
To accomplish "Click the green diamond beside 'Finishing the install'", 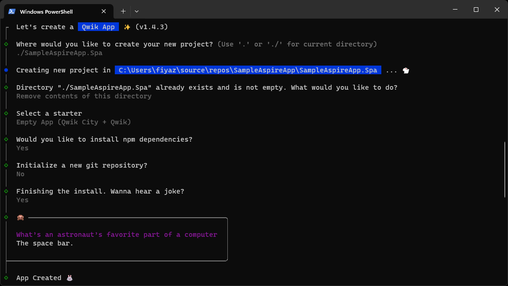I will [x=6, y=191].
